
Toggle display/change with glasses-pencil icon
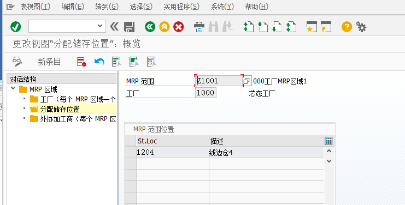coord(17,62)
